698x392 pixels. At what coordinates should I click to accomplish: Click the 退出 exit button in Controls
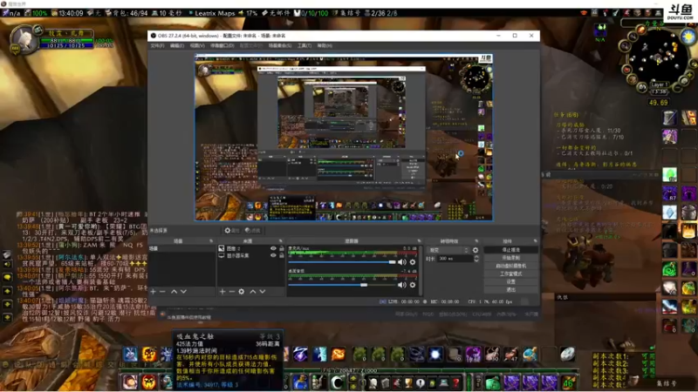click(510, 290)
